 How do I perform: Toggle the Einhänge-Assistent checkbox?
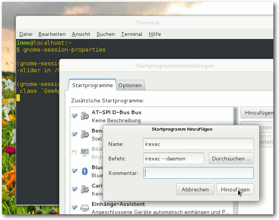74,207
